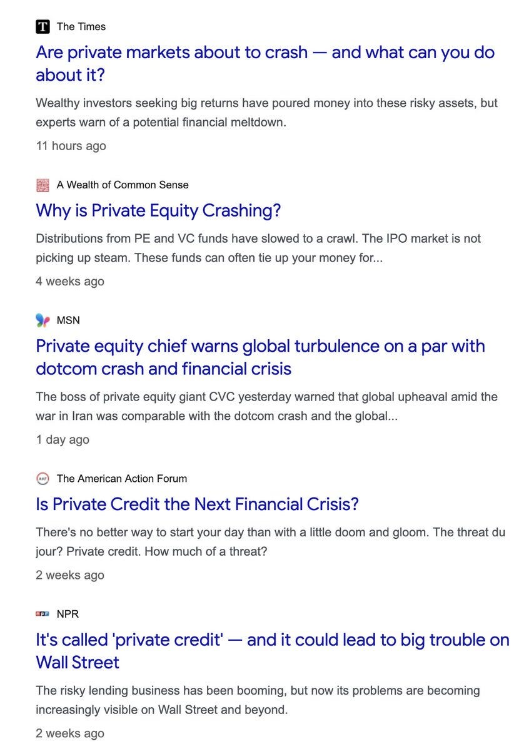The image size is (524, 751).
Task: Click snippet mentioning doom and gloom
Action: (271, 542)
